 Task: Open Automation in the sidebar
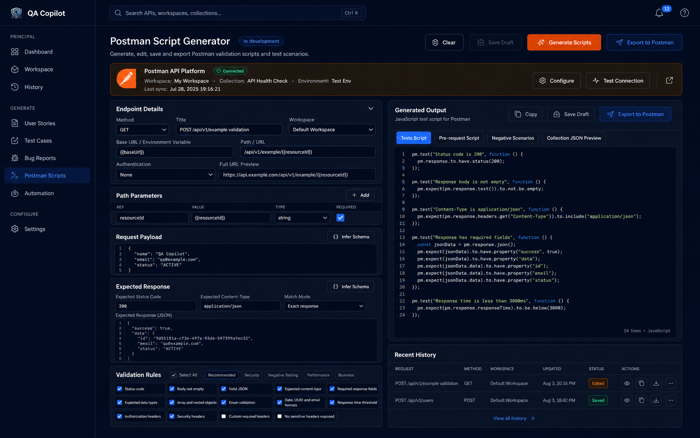(x=47, y=193)
